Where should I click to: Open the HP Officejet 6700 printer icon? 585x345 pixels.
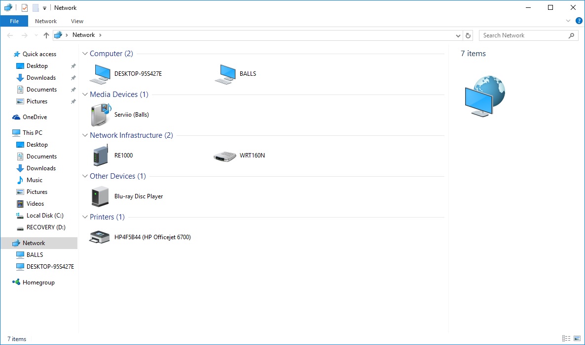coord(100,237)
